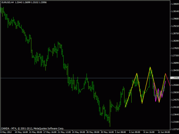This screenshot has width=179, height=134.
Task: Click the 24 May 04:00 time label
Action: (x=78, y=132)
